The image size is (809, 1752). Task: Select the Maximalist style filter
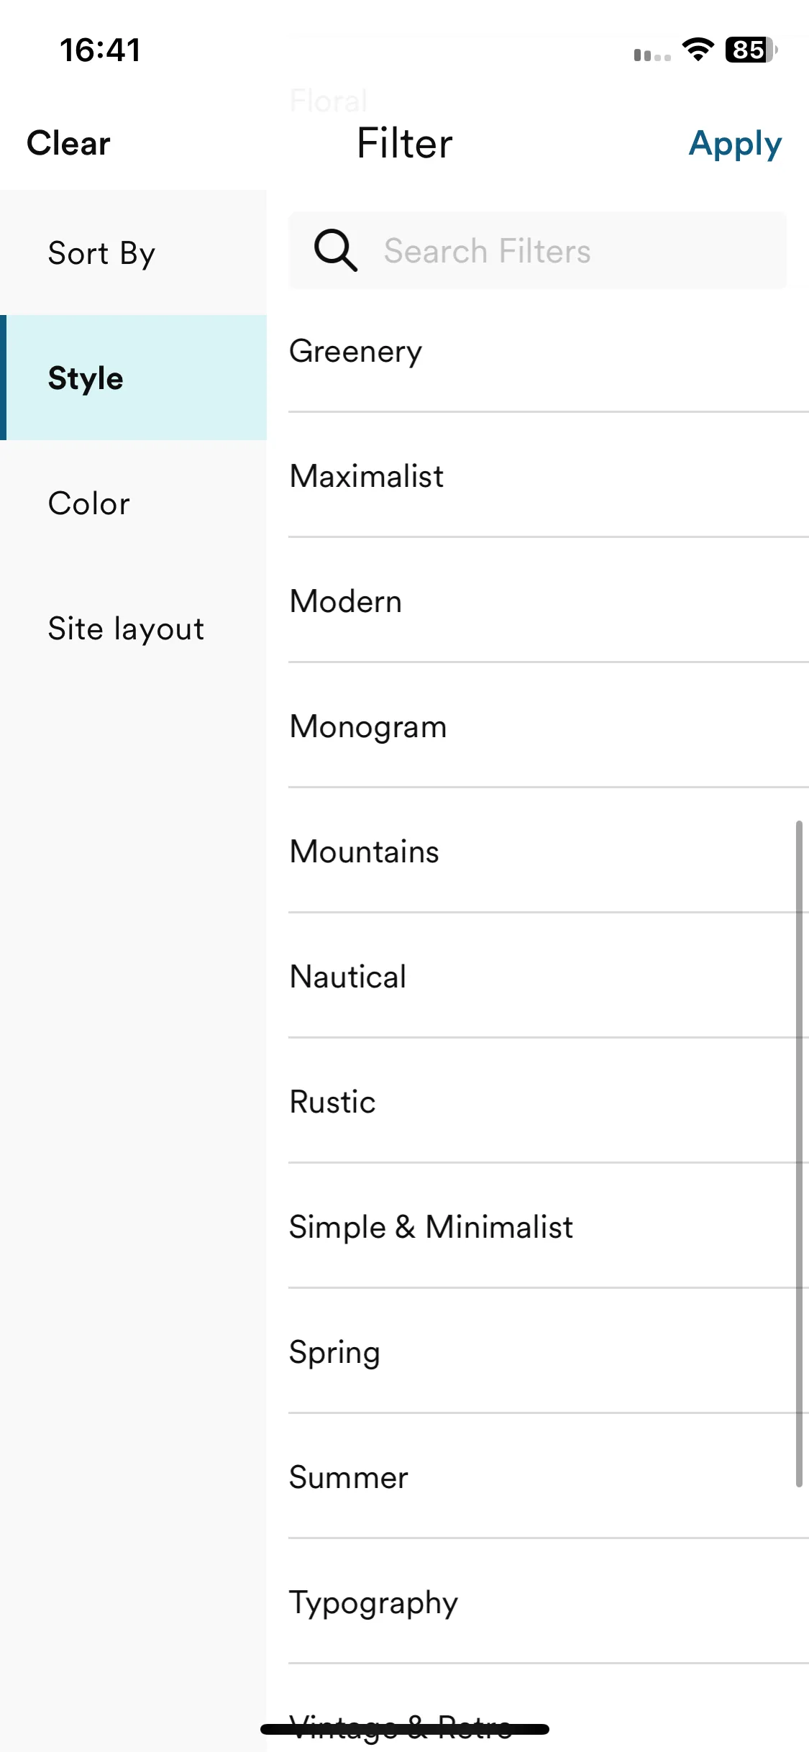549,475
